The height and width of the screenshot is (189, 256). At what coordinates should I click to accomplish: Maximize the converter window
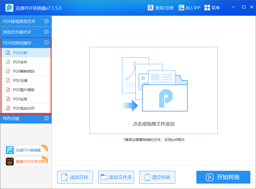click(244, 7)
